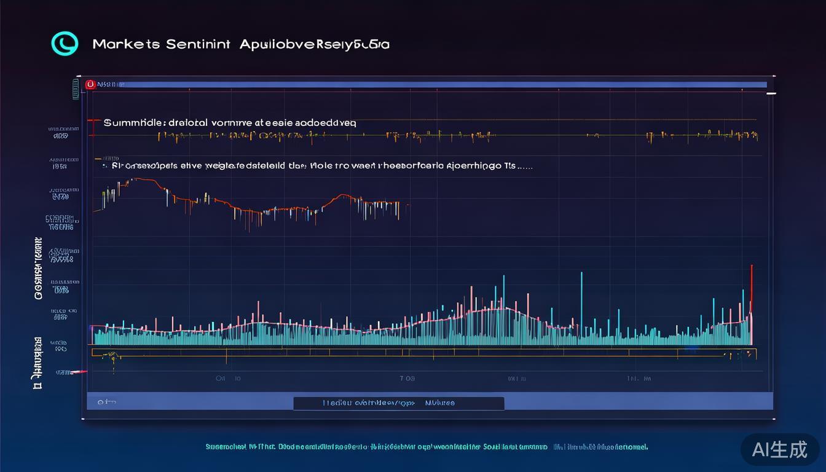Click the cyan caption text below the chart
The image size is (826, 472).
coord(426,447)
